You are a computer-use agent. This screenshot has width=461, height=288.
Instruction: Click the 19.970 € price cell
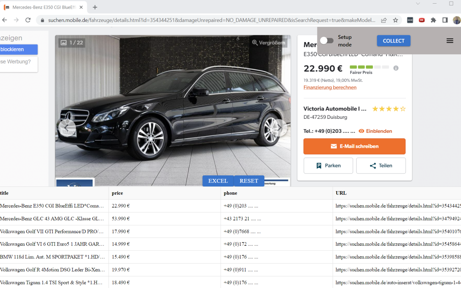165,270
